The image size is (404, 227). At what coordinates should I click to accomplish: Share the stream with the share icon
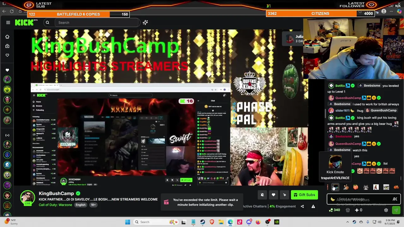(302, 207)
